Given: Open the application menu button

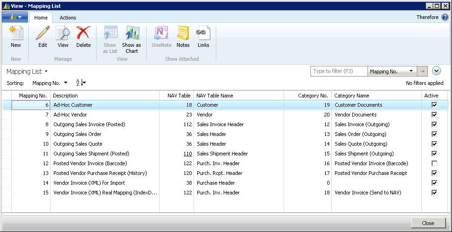Looking at the screenshot, I should [x=15, y=17].
